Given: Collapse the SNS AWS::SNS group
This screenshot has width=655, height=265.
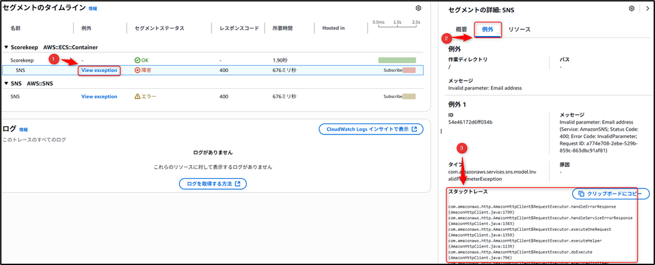Looking at the screenshot, I should pos(6,84).
